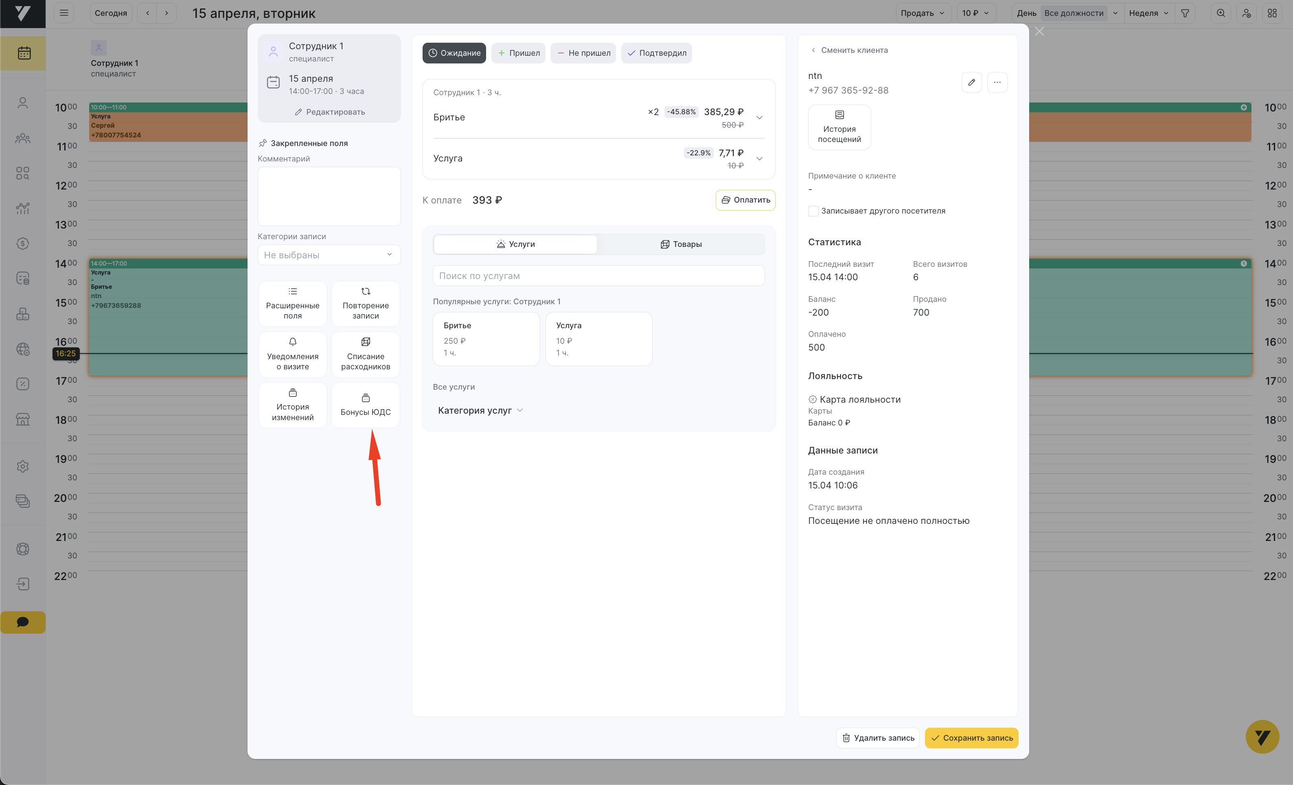Check Записывает другого посетителя checkbox
Viewport: 1293px width, 785px height.
pos(813,211)
